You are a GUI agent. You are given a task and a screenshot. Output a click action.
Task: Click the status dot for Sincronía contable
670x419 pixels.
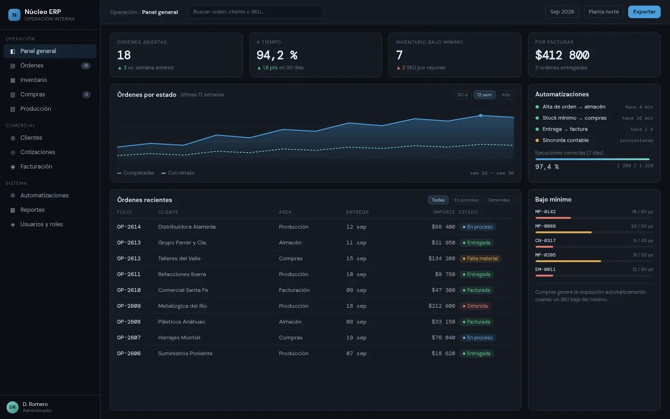click(537, 140)
